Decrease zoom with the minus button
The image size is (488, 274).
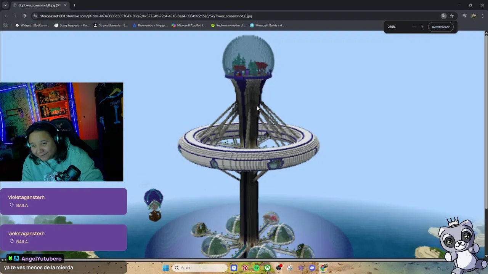click(414, 27)
